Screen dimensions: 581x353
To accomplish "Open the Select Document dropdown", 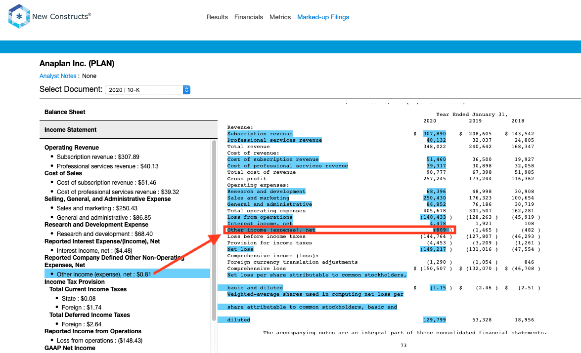I will (147, 90).
